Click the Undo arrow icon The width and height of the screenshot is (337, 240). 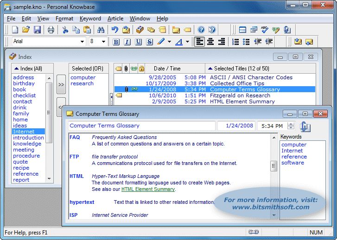(x=115, y=30)
